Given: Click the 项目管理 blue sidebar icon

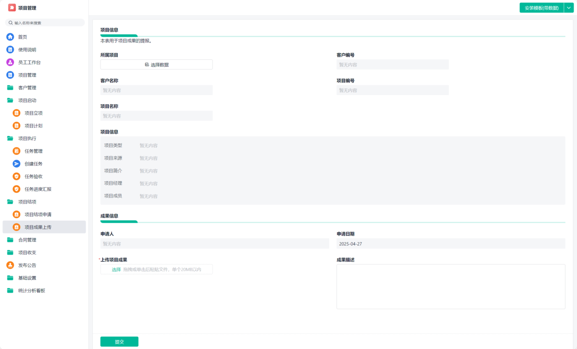Looking at the screenshot, I should click(x=10, y=75).
